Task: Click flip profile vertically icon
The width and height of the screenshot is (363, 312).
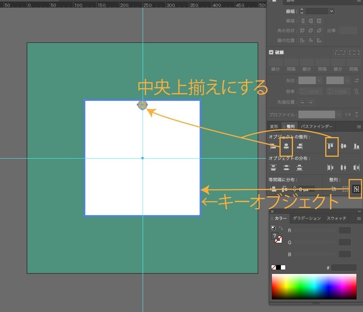Action: [357, 114]
